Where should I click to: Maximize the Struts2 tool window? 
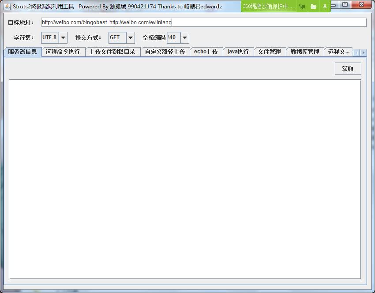[x=345, y=4]
